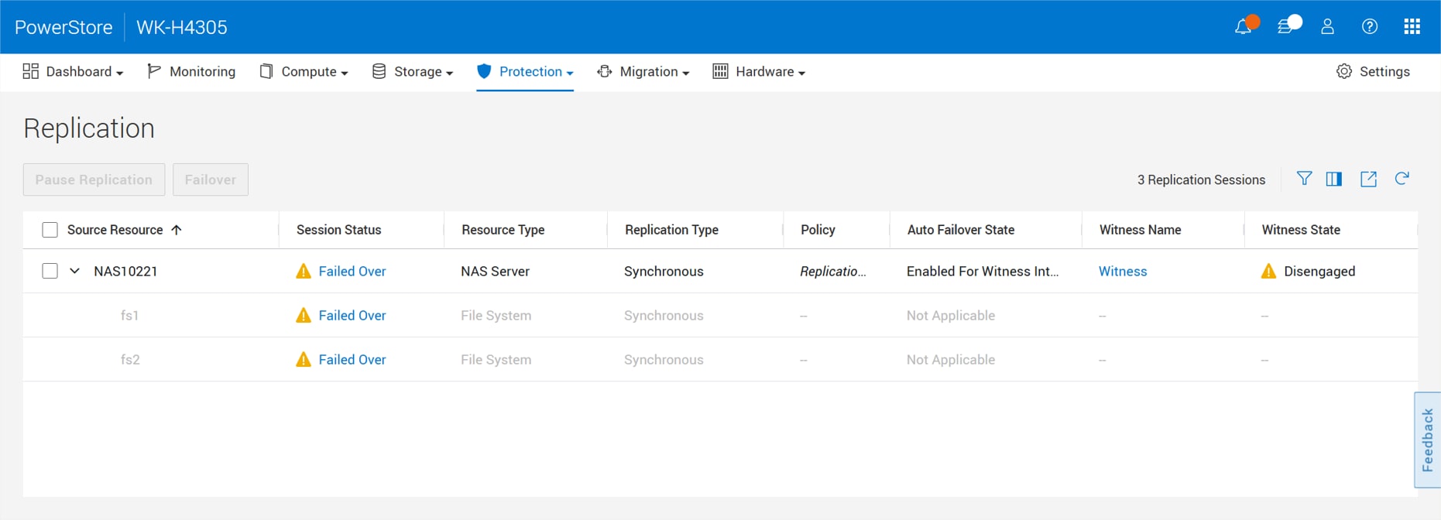Collapse the NAS10221 row chevron
The height and width of the screenshot is (520, 1441).
74,271
